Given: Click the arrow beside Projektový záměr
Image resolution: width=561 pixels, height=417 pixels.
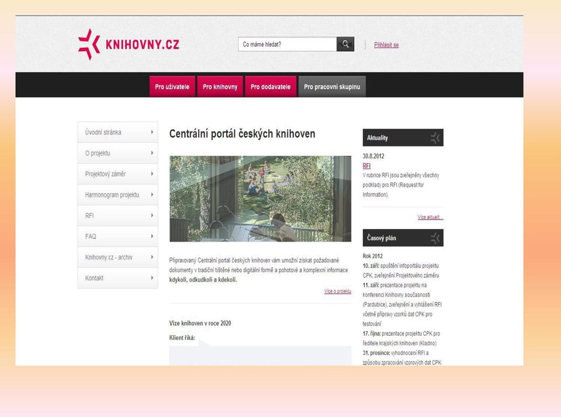Looking at the screenshot, I should point(152,173).
